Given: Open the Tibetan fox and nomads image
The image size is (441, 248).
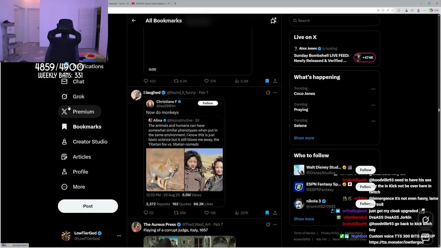Looking at the screenshot, I should point(184,170).
